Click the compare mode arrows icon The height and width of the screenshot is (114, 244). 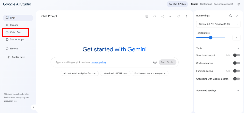pos(170,16)
